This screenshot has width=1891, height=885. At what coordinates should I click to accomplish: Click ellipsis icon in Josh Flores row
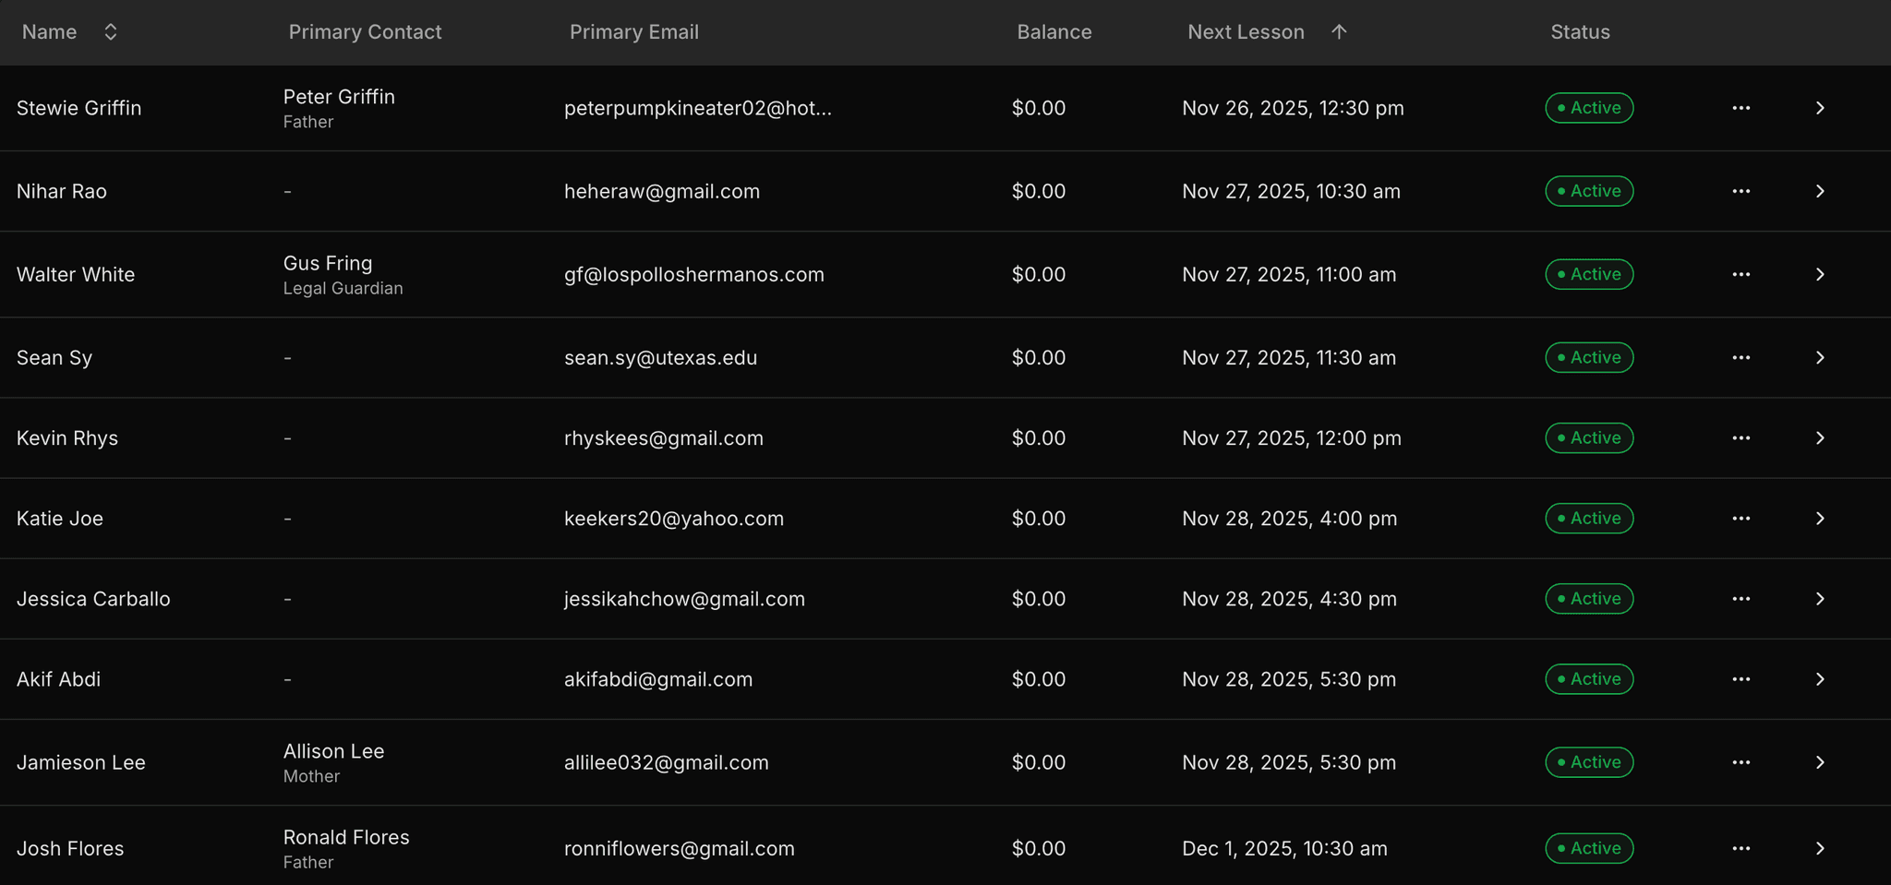point(1740,848)
